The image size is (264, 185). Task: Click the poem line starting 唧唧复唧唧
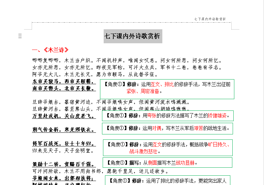[x=127, y=60]
